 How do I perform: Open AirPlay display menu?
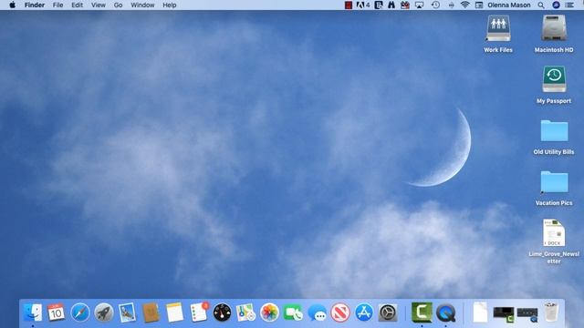pos(419,5)
